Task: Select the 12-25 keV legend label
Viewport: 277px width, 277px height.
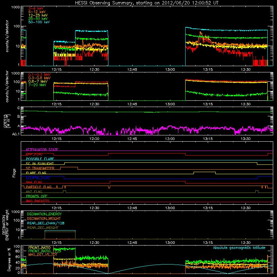Action: (38, 15)
